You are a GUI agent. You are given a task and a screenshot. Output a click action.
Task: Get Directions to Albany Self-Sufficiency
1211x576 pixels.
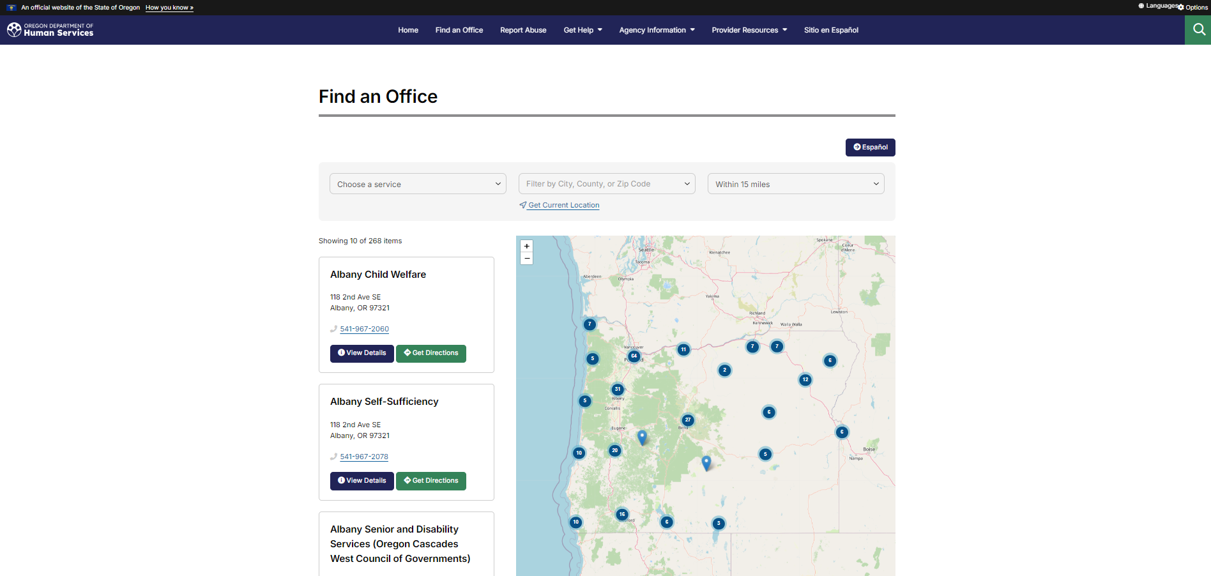click(x=431, y=481)
